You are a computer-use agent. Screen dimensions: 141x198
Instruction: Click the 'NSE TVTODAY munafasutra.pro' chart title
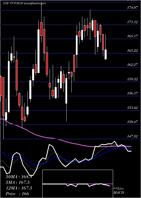[24, 3]
